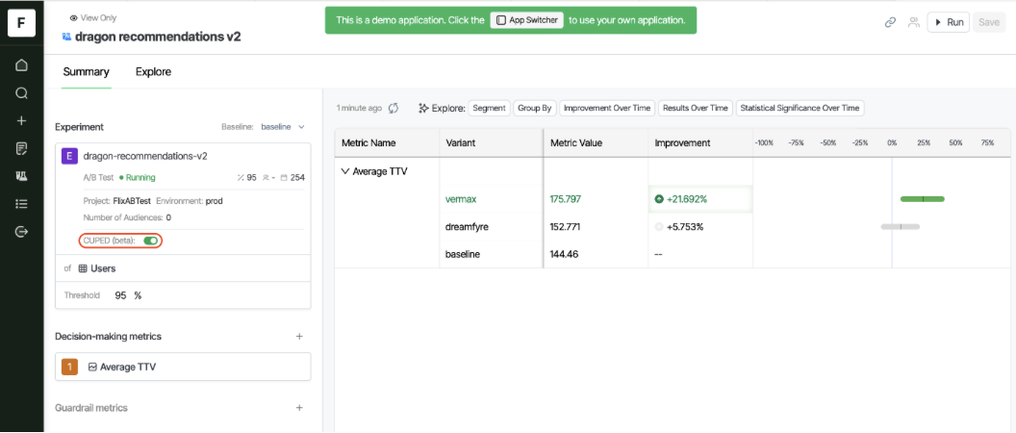Copy the experiment link icon
The height and width of the screenshot is (433, 1016).
click(x=890, y=22)
